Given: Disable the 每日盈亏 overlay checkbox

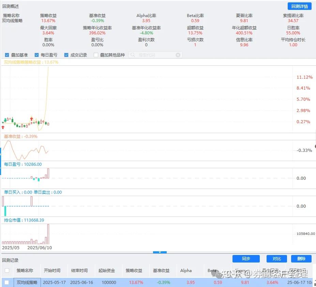Looking at the screenshot, I should click(36, 55).
